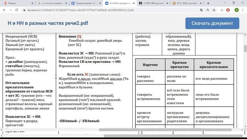Click the scroll up arrow of page
Image resolution: width=247 pixels, height=139 pixels.
[x=245, y=34]
